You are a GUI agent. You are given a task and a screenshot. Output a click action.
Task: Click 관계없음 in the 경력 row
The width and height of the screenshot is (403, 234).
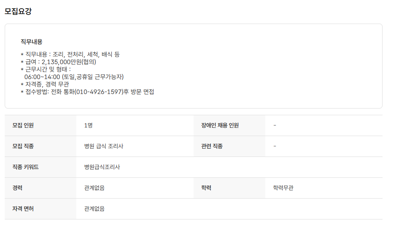94,188
